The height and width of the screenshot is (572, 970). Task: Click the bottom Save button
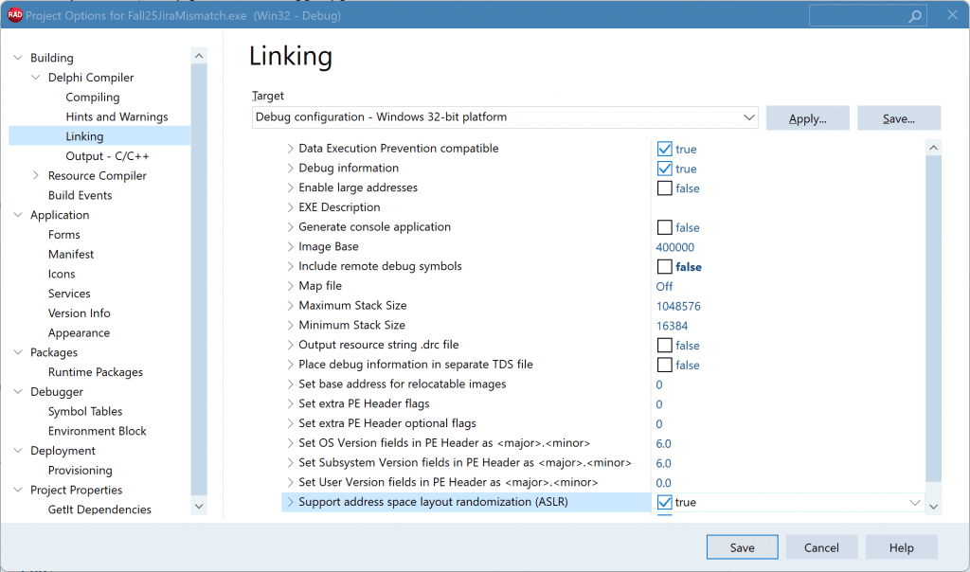(x=743, y=547)
